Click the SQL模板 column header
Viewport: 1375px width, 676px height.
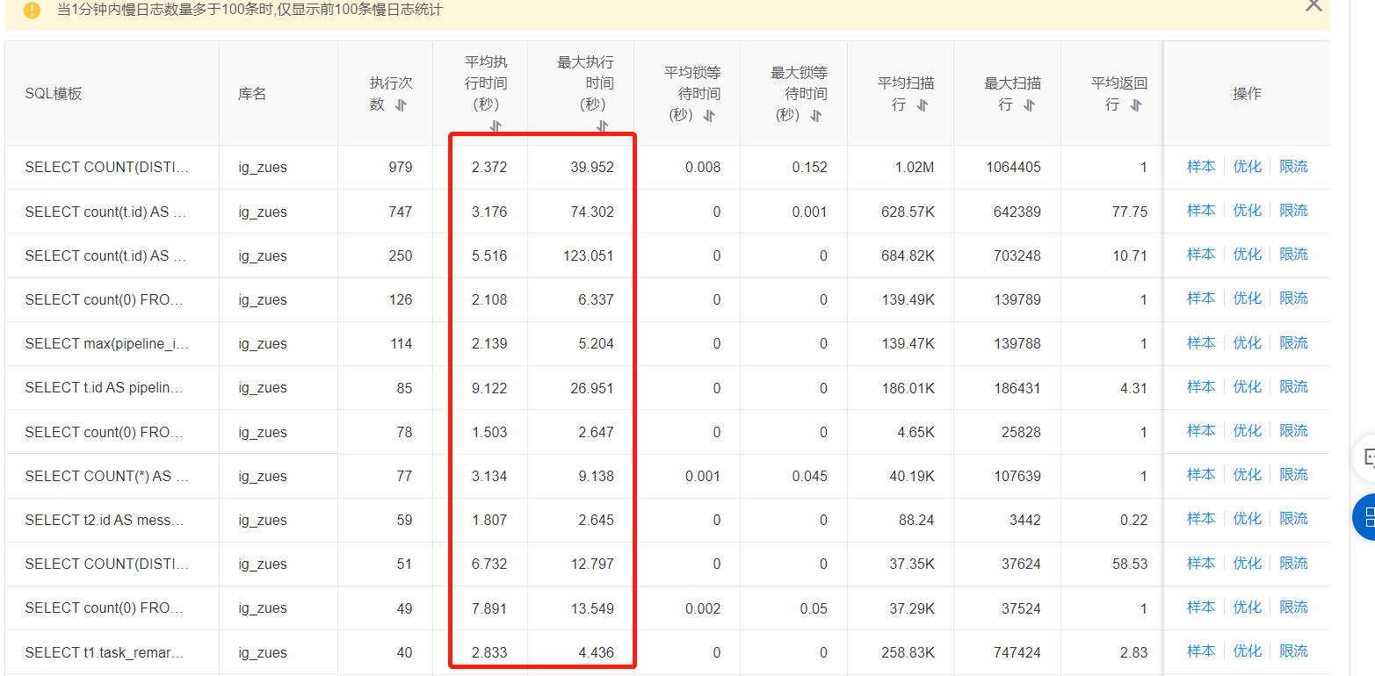pos(54,94)
